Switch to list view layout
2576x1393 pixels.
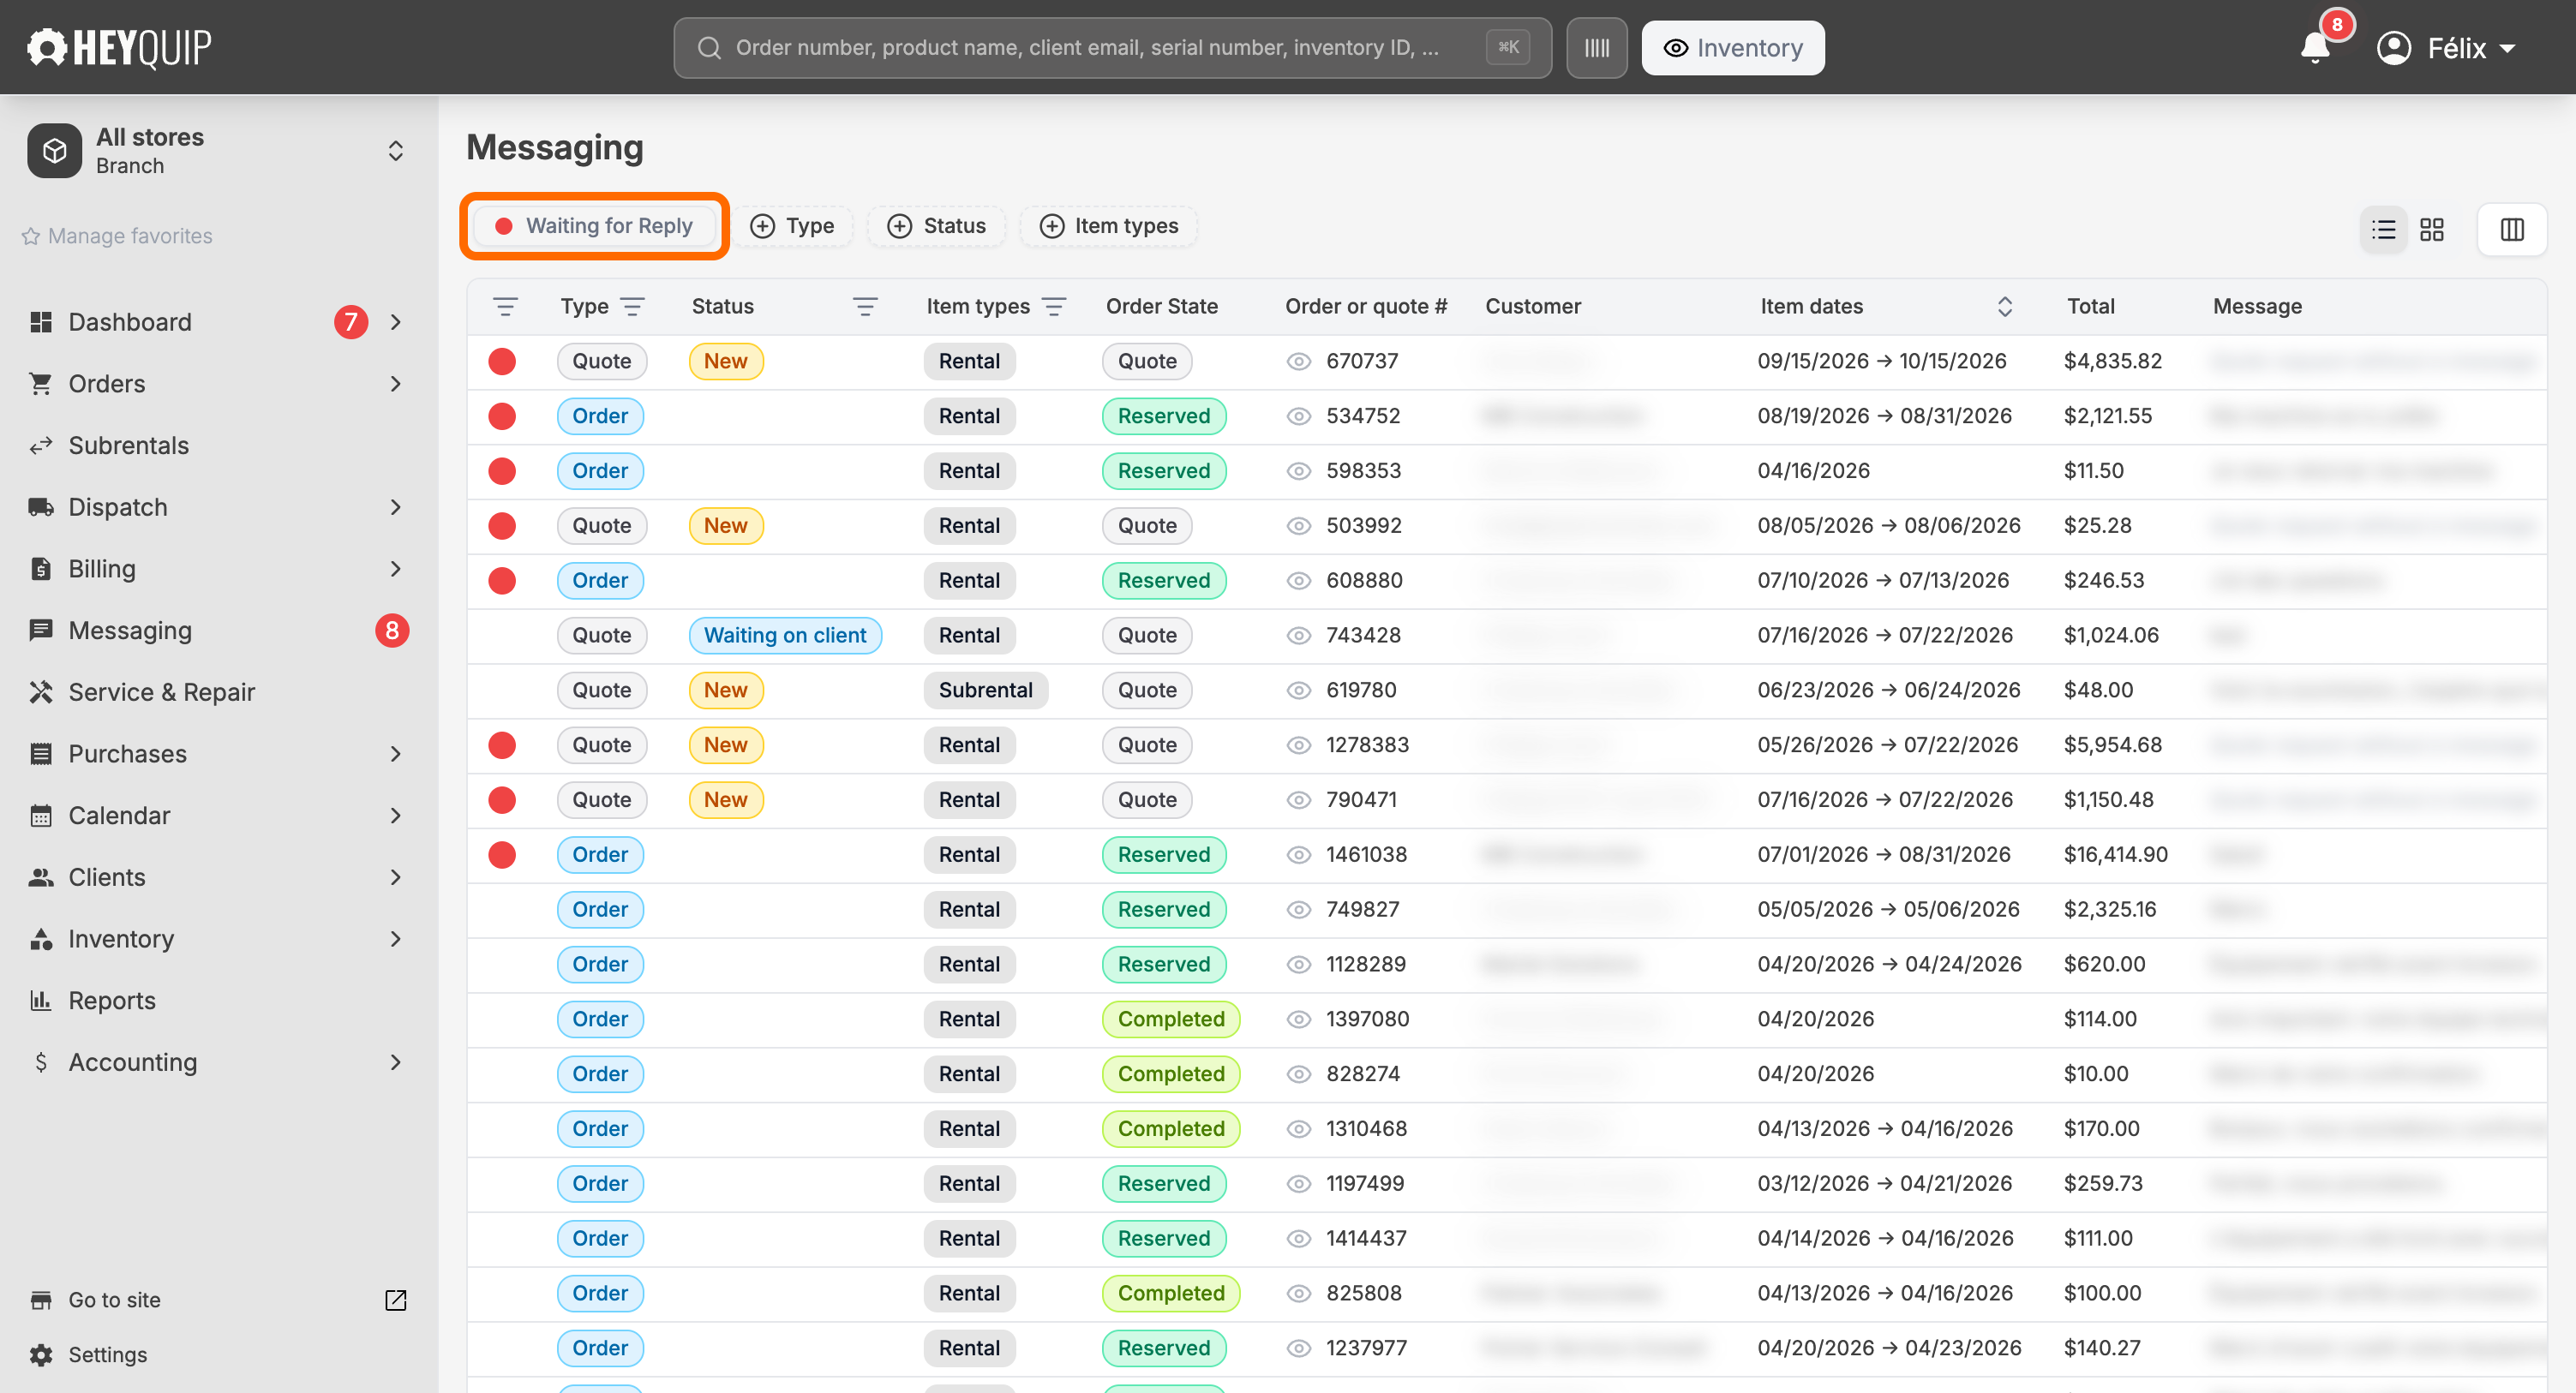click(2384, 230)
